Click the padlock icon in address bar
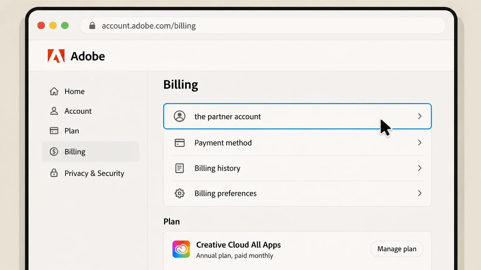This screenshot has width=481, height=270. [92, 26]
